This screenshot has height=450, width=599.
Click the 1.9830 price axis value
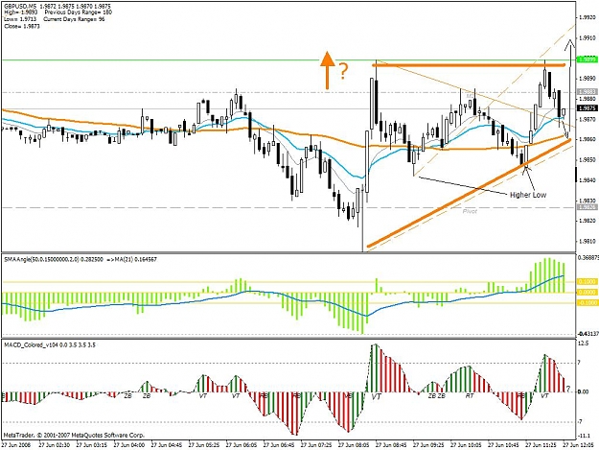tap(587, 201)
